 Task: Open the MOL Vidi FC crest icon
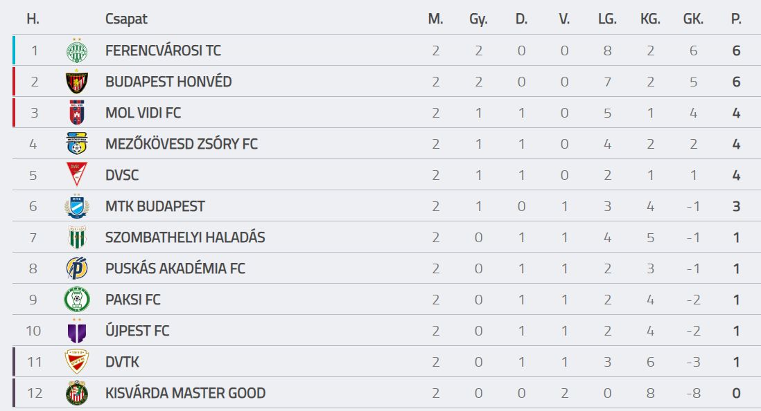point(77,113)
